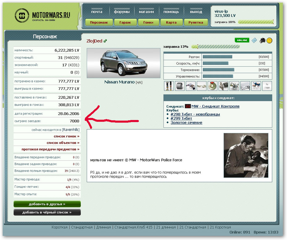Select the '21 длинная' footer link
Screen dimensions: 287x240
point(166,227)
